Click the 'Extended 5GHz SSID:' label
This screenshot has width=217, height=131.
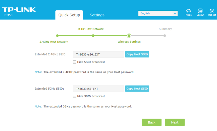point(49,89)
